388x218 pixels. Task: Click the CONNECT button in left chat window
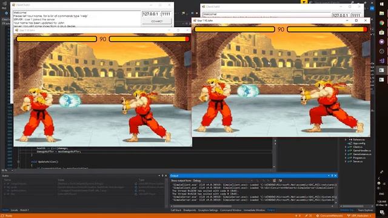(156, 22)
